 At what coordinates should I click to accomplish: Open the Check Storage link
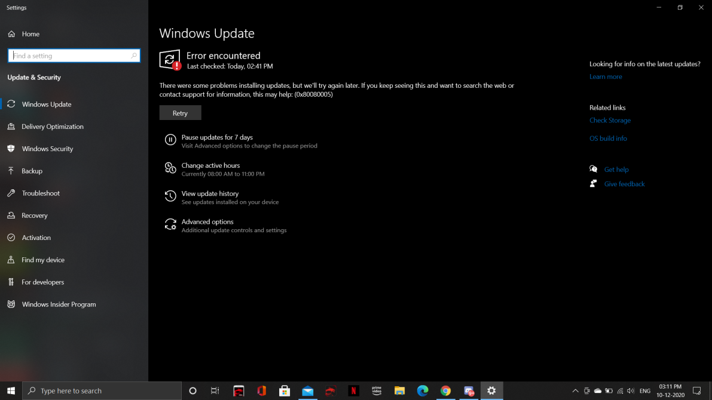pos(610,120)
